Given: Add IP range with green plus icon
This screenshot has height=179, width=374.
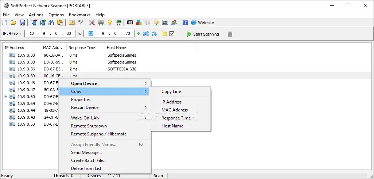Looking at the screenshot, I should click(139, 34).
